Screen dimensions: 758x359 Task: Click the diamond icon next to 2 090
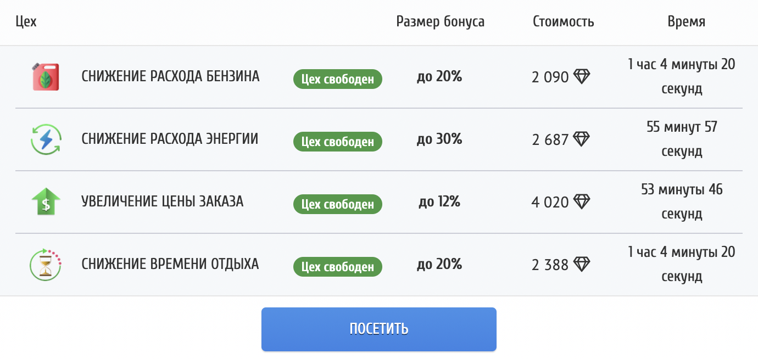[582, 76]
